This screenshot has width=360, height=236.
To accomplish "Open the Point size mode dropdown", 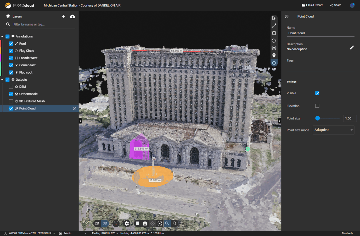I will click(x=333, y=130).
